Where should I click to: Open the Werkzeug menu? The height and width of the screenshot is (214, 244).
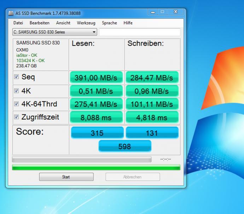tap(86, 23)
